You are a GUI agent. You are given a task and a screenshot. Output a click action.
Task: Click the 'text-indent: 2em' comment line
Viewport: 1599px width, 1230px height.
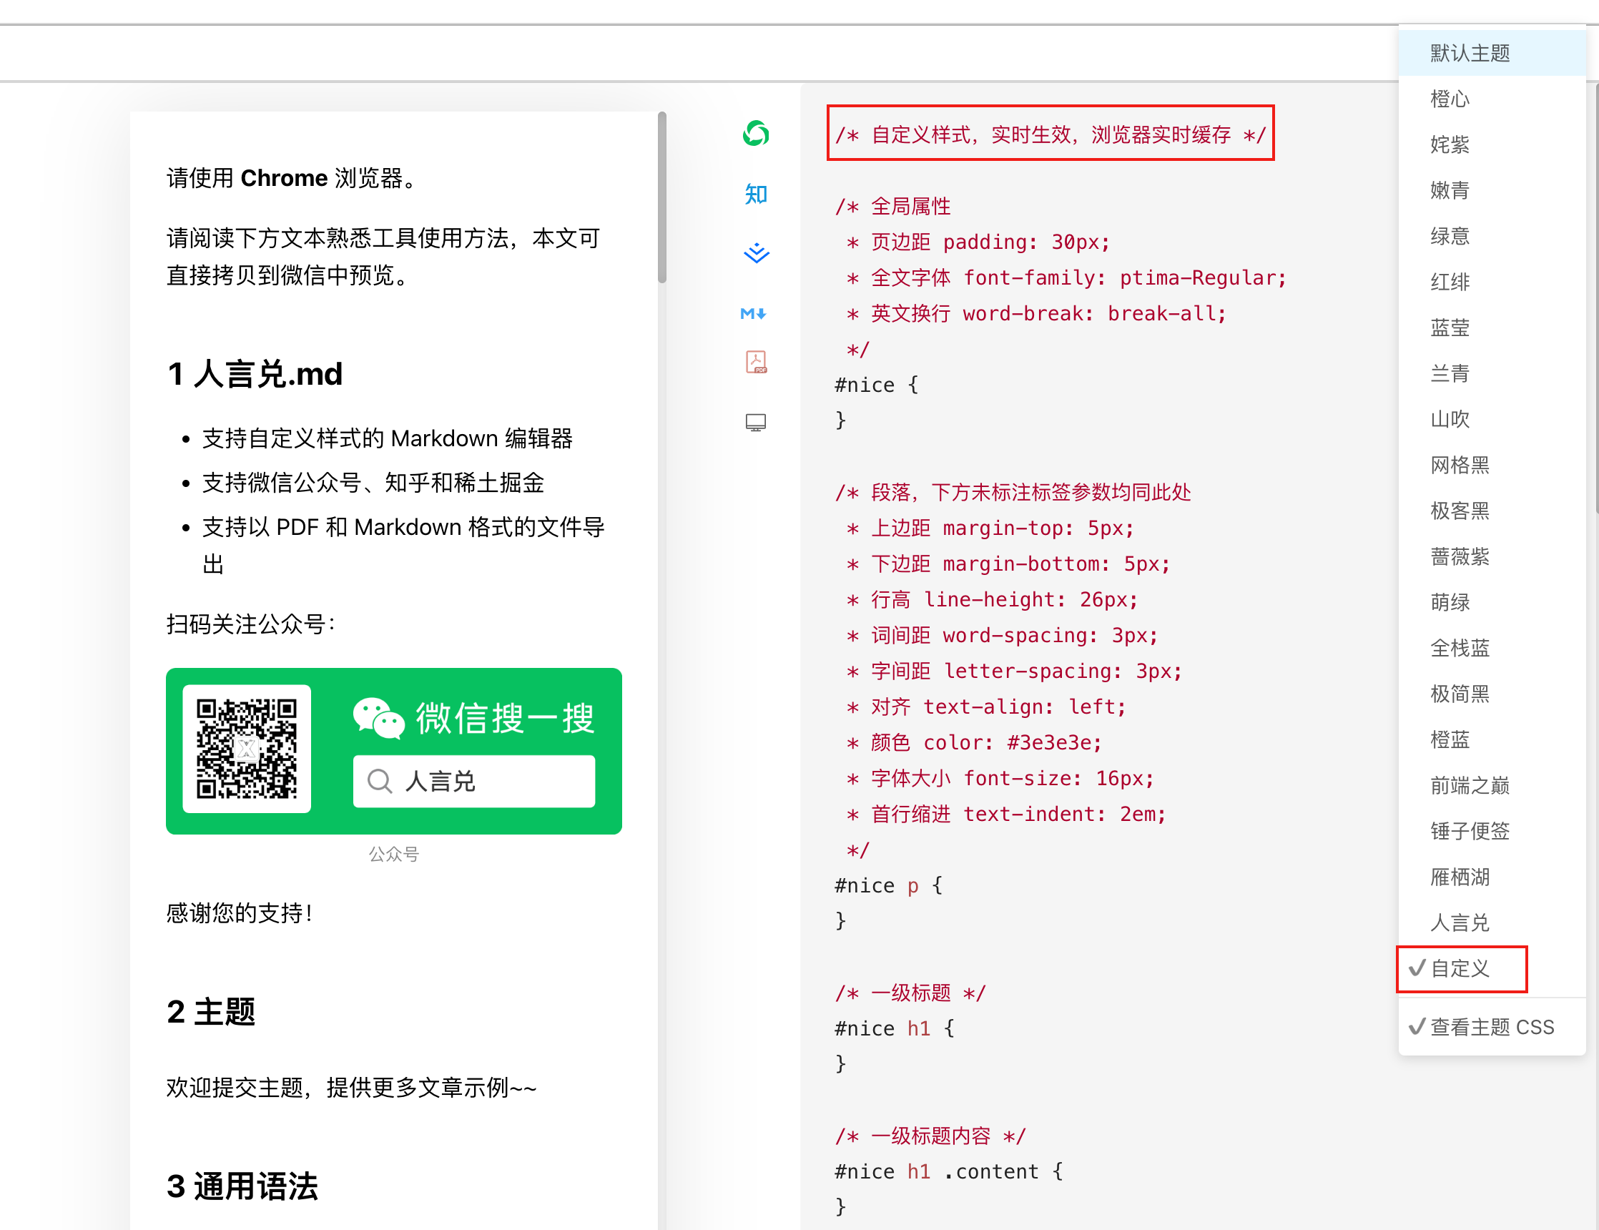pos(1006,814)
